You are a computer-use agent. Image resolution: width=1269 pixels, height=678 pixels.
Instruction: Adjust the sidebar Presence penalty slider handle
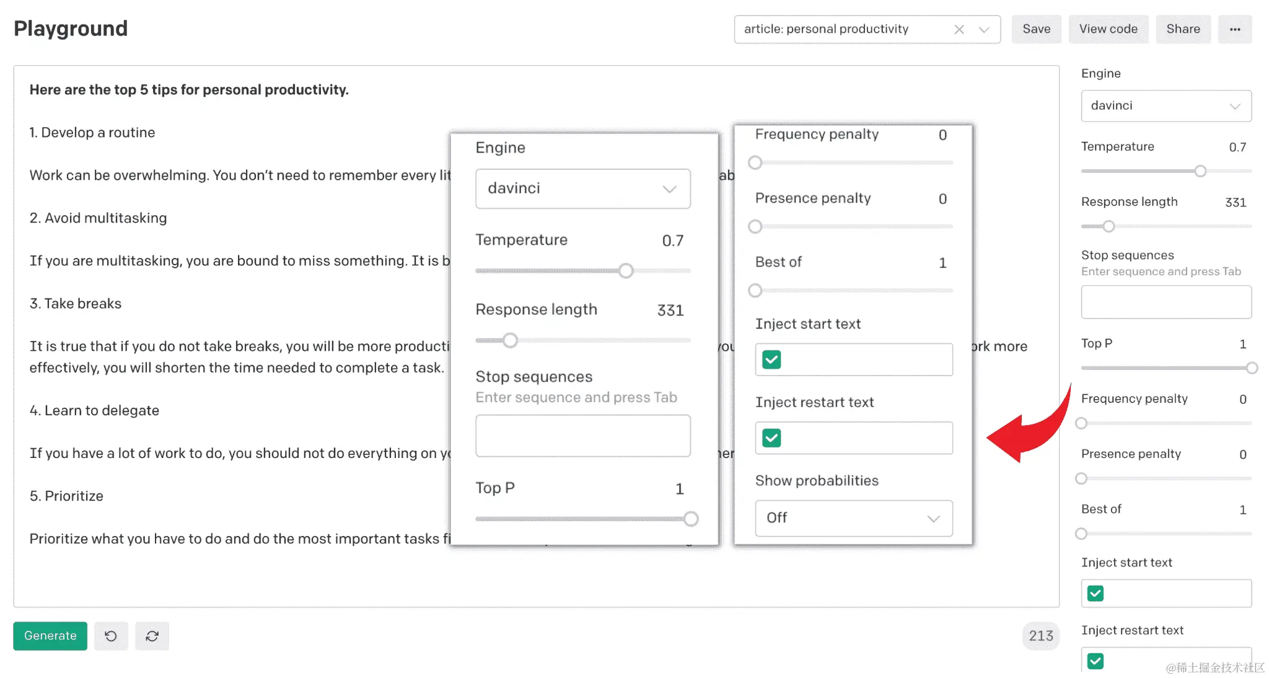[1081, 478]
